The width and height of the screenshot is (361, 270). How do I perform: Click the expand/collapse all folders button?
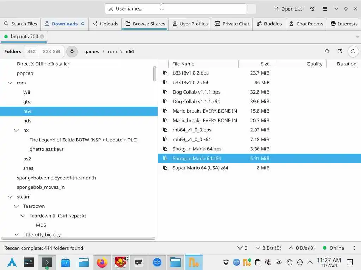(72, 51)
